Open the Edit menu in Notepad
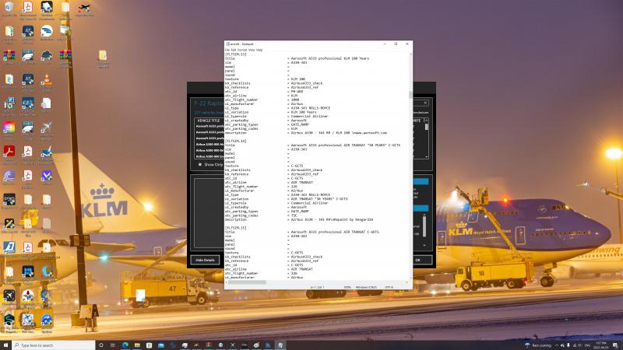The width and height of the screenshot is (623, 350). click(234, 50)
